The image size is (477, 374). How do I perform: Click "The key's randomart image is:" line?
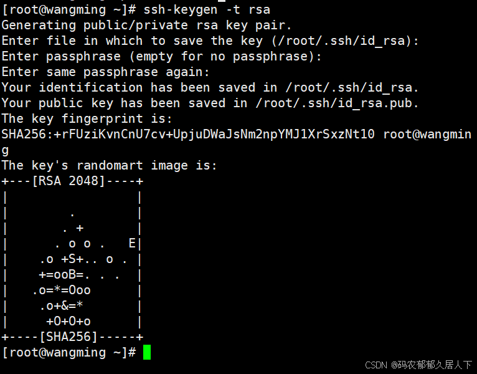tap(110, 166)
